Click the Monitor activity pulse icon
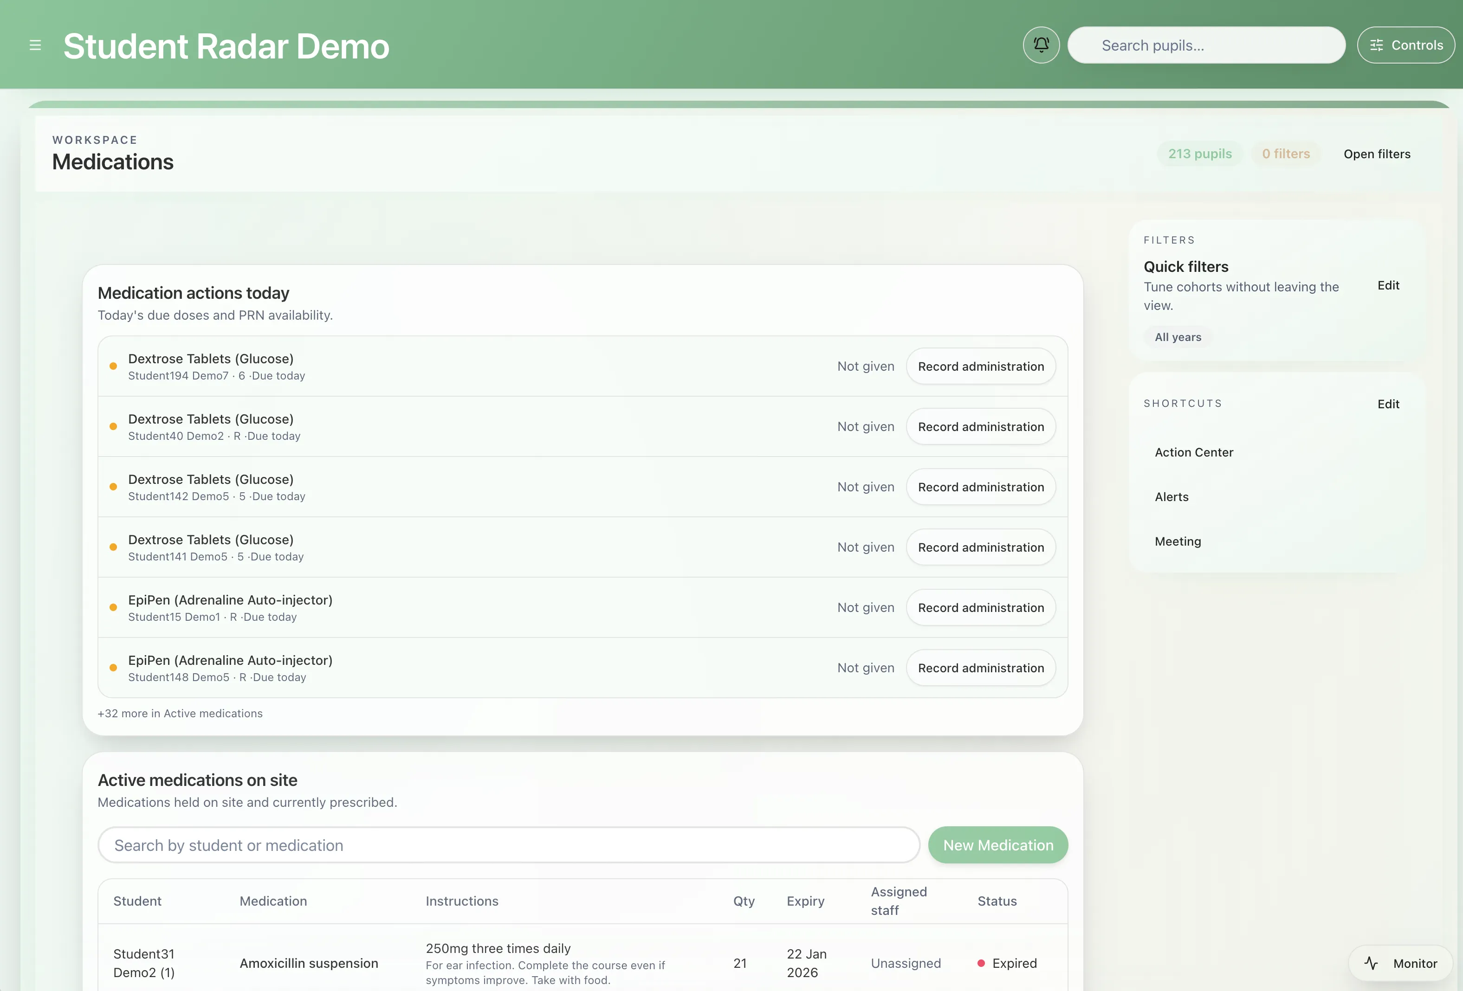Viewport: 1463px width, 991px height. pyautogui.click(x=1371, y=963)
